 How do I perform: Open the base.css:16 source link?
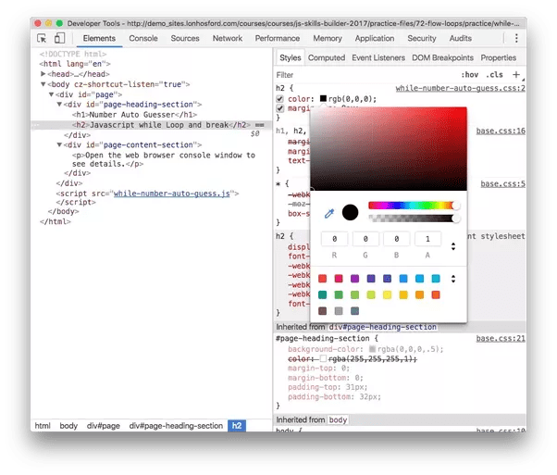[501, 131]
